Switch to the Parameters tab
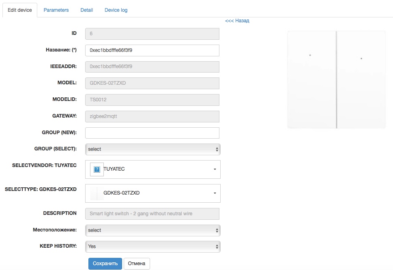 click(x=56, y=10)
